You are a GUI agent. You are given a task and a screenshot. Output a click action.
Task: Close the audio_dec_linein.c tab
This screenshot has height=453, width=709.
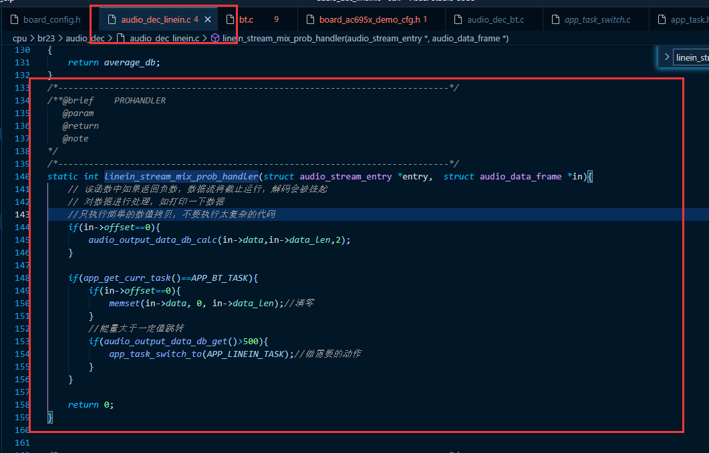click(208, 19)
